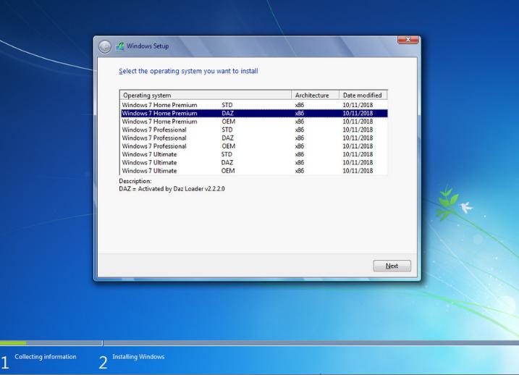Viewport: 519px width, 375px height.
Task: Click the 'Select the operating system' heading
Action: 188,71
